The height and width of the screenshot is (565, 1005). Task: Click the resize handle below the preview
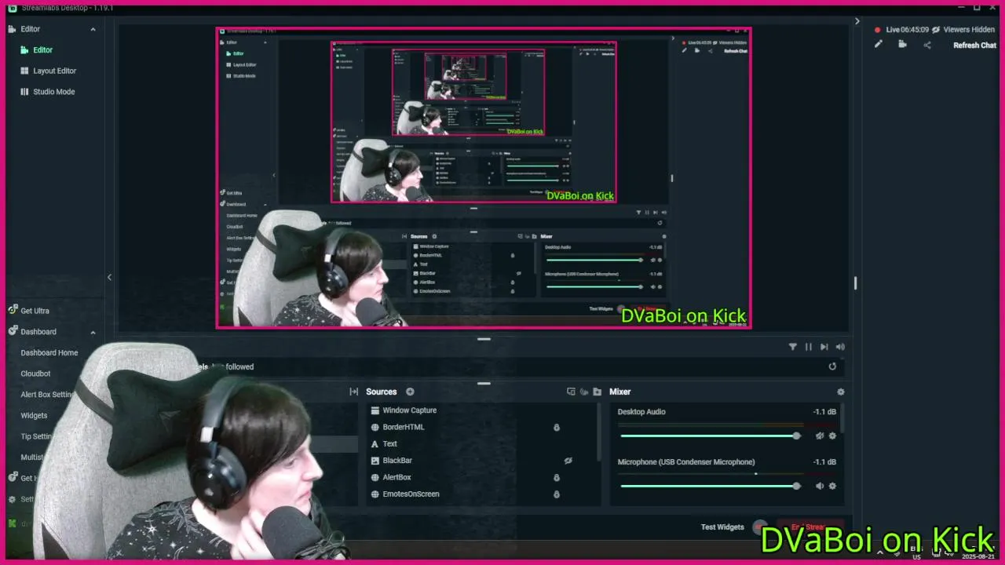coord(484,339)
